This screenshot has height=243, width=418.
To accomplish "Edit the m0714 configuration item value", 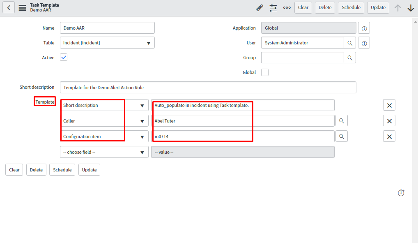I will coord(243,137).
